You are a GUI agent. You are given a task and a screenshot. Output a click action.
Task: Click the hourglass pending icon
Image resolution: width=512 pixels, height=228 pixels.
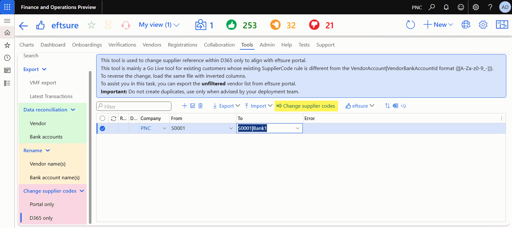108,25
